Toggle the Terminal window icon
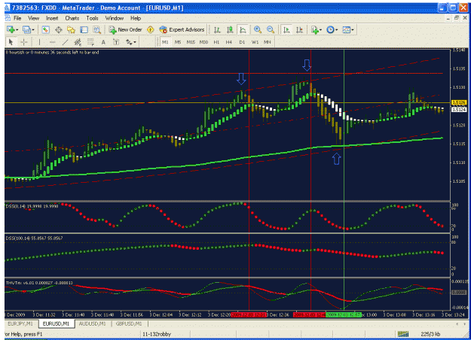The image size is (471, 340). [84, 29]
